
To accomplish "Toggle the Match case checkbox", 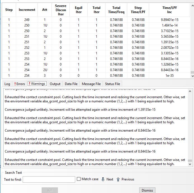I will coord(79,179).
